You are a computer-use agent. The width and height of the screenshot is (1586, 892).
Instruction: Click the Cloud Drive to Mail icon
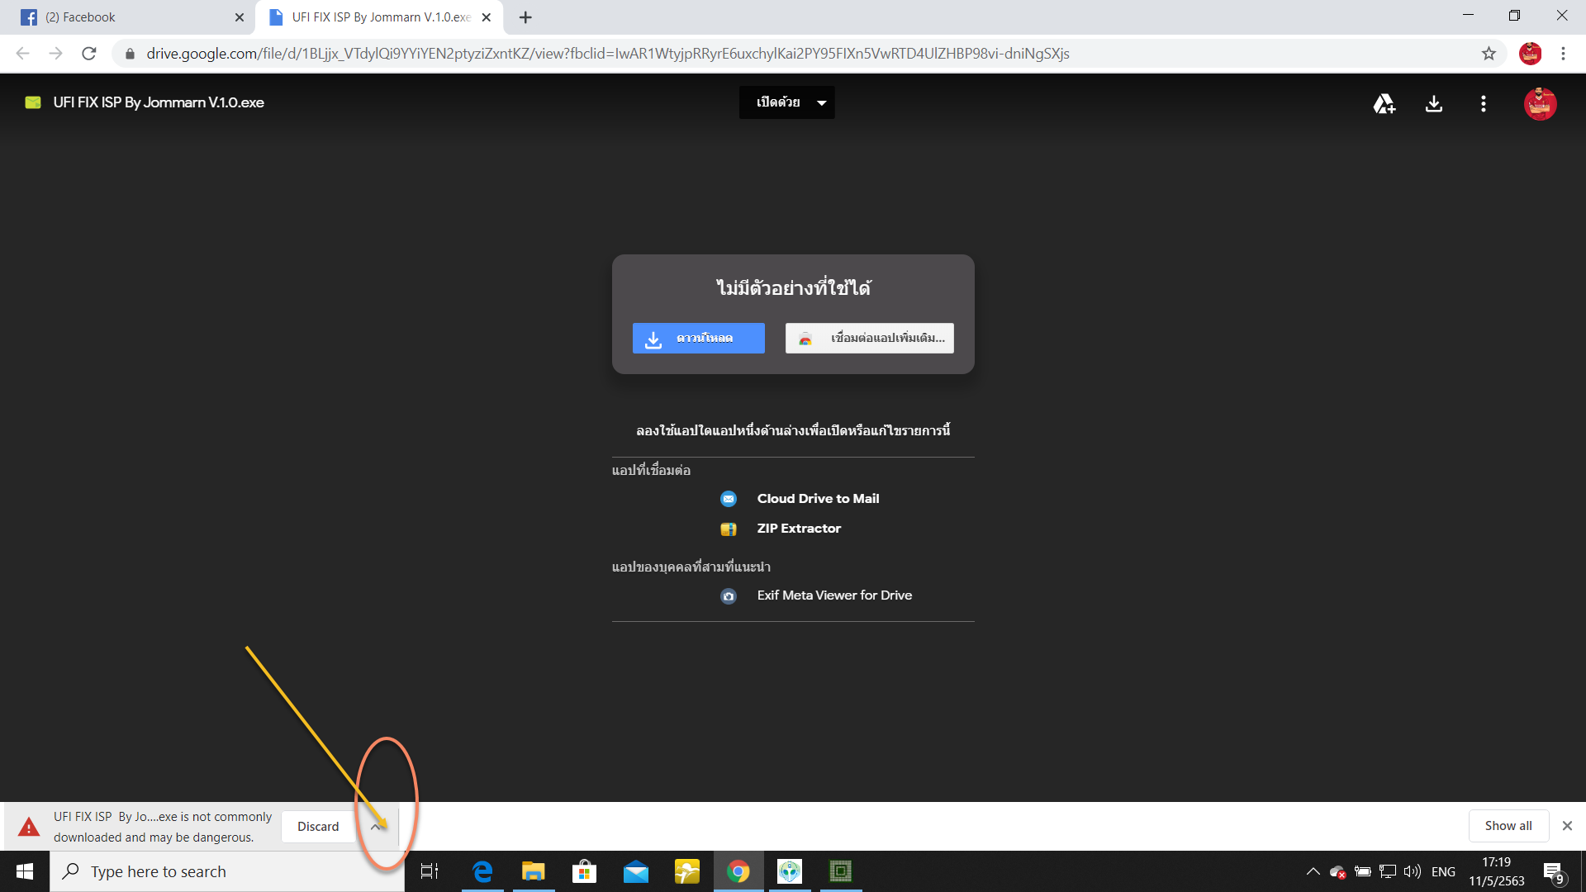pos(729,499)
